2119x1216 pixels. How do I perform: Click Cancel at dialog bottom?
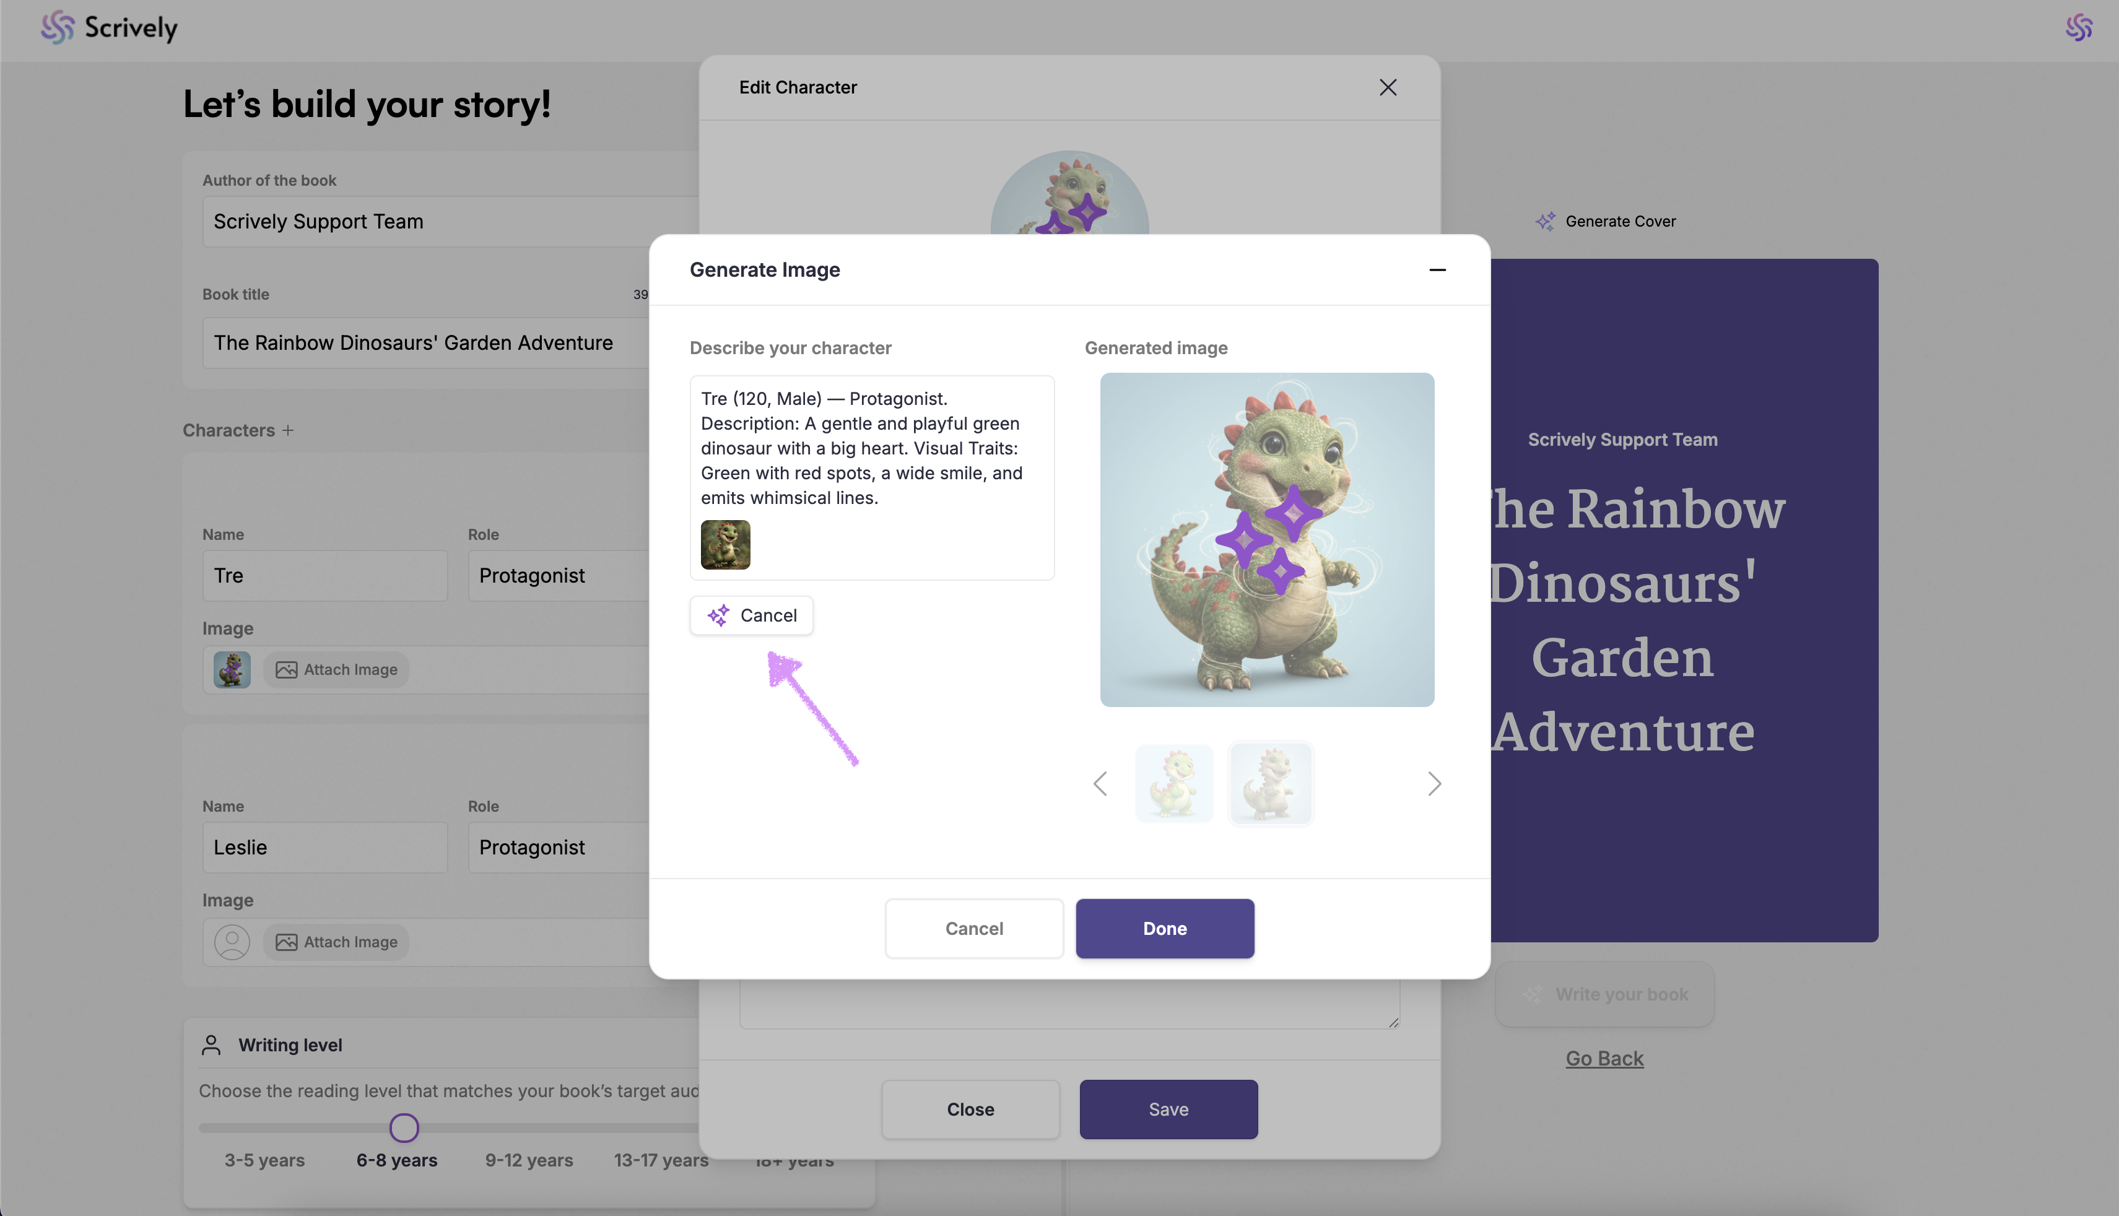(x=974, y=929)
